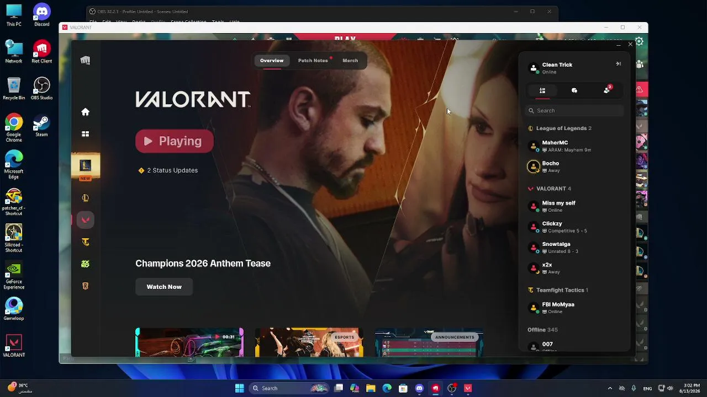The width and height of the screenshot is (707, 397).
Task: Open the Patch Notes tab
Action: coord(313,61)
